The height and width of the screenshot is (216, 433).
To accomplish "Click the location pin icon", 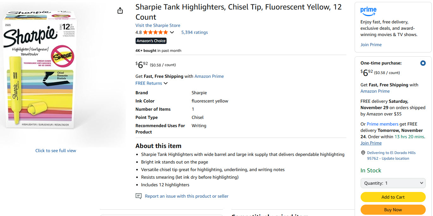I will (363, 153).
